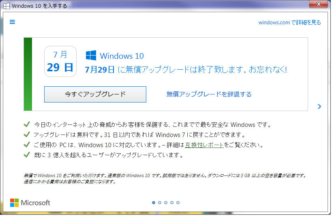The image size is (332, 216).
Task: Close the Windows 10 を入手する window
Action: (319, 4)
